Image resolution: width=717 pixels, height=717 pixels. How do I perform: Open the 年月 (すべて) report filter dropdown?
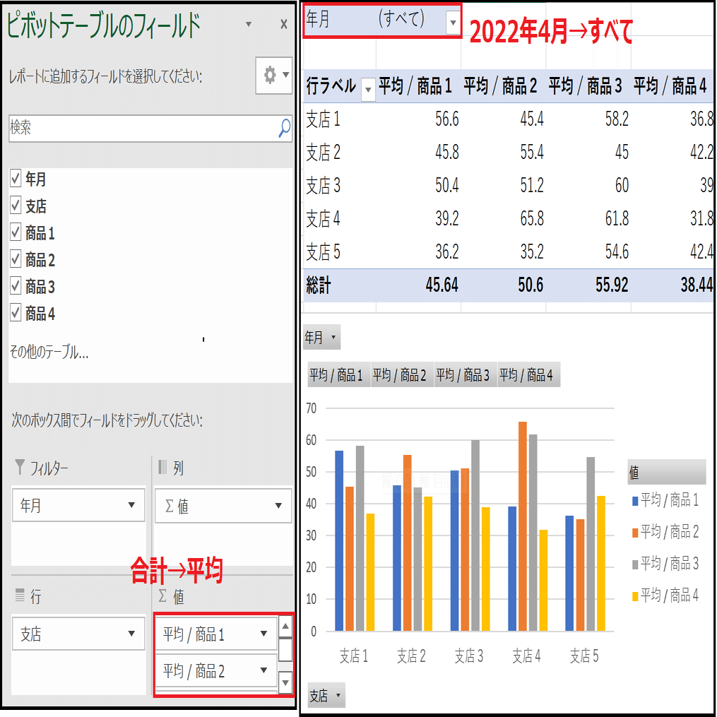(x=452, y=23)
